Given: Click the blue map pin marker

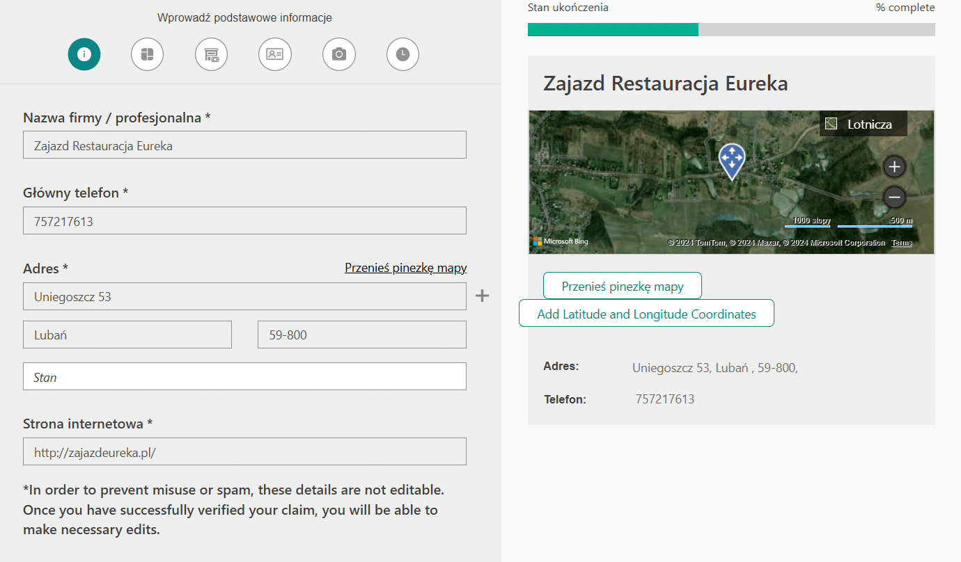Looking at the screenshot, I should coord(731,161).
